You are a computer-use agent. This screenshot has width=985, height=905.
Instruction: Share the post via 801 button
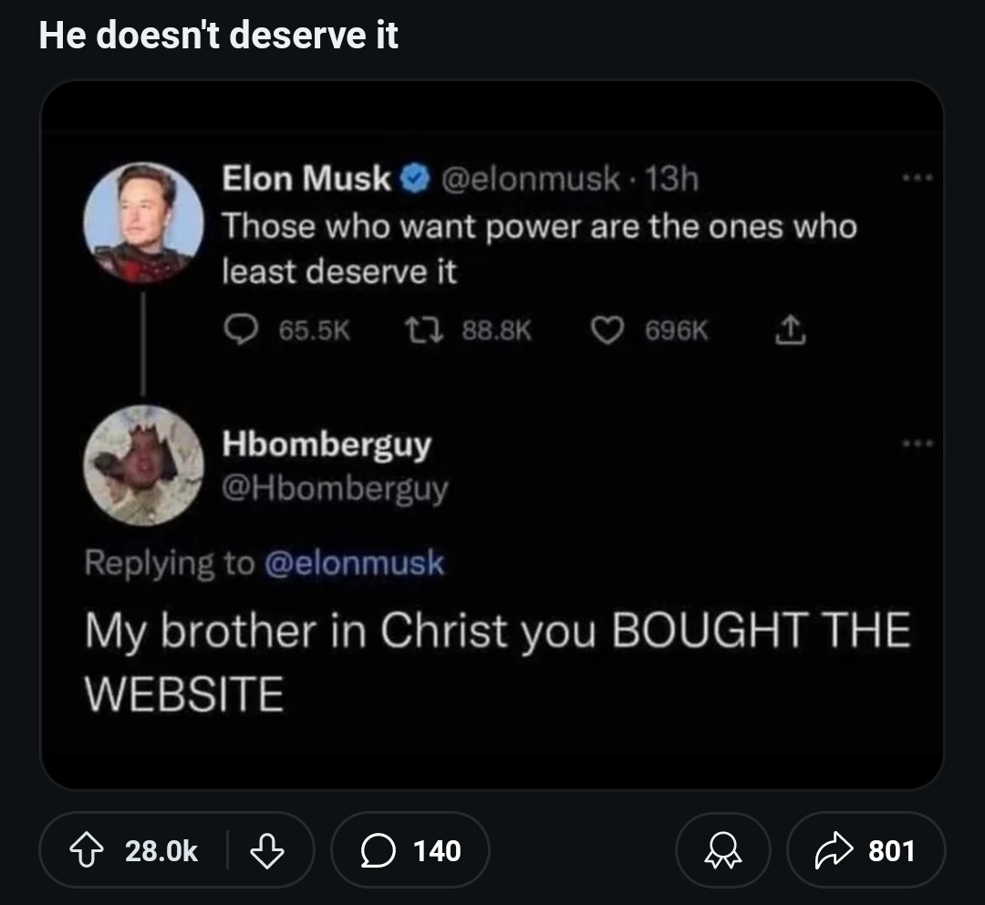pyautogui.click(x=865, y=850)
